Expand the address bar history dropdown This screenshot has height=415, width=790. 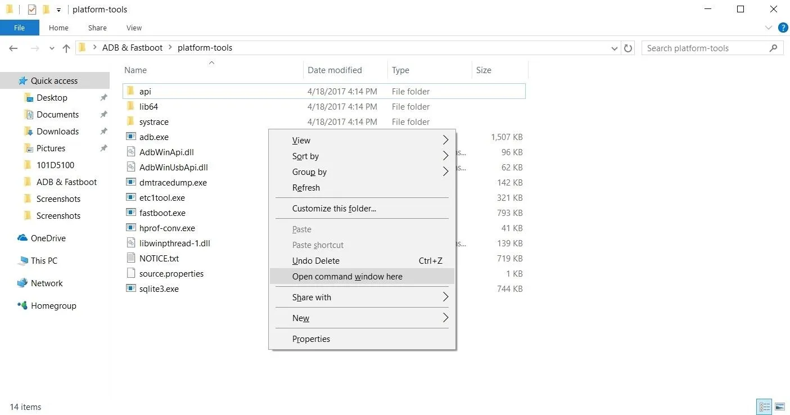click(x=615, y=48)
